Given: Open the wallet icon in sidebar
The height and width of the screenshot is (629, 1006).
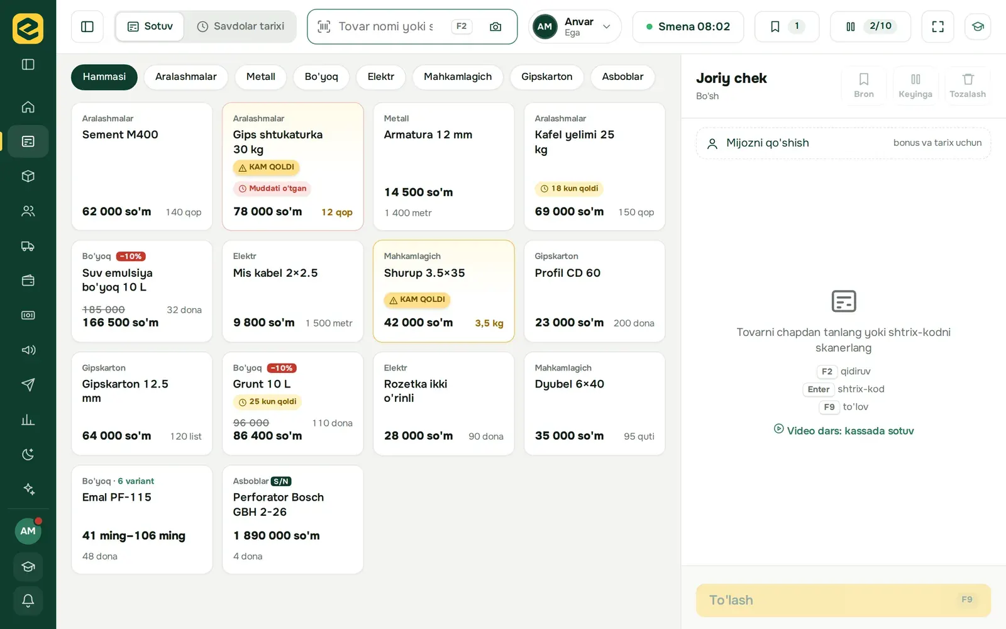Looking at the screenshot, I should (28, 281).
